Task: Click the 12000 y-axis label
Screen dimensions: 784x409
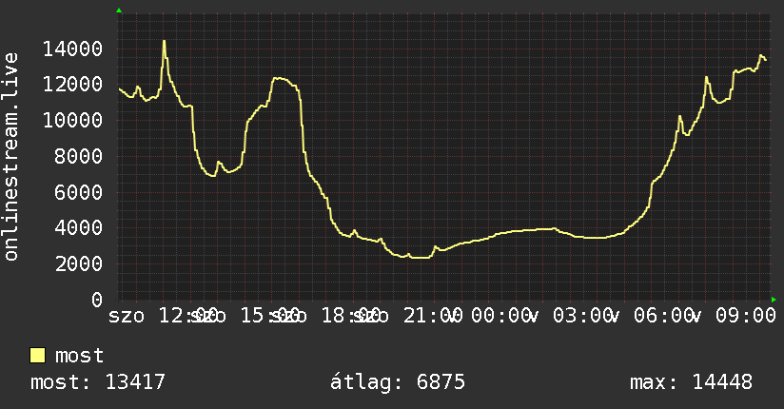Action: click(x=72, y=84)
